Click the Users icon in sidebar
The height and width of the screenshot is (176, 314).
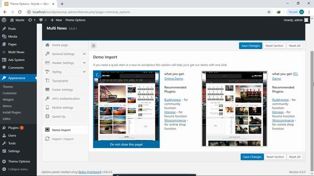coord(4,135)
